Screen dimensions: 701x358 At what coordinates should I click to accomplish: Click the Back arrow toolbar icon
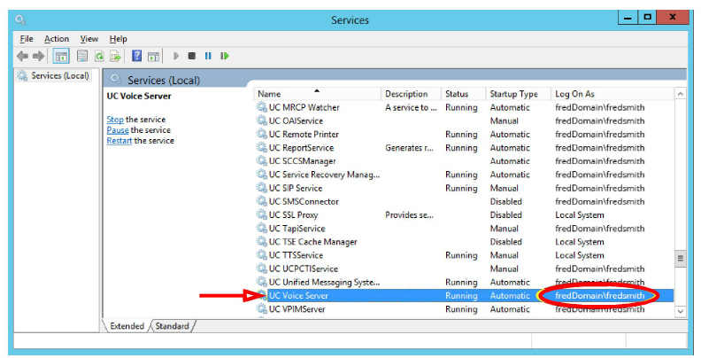click(22, 56)
